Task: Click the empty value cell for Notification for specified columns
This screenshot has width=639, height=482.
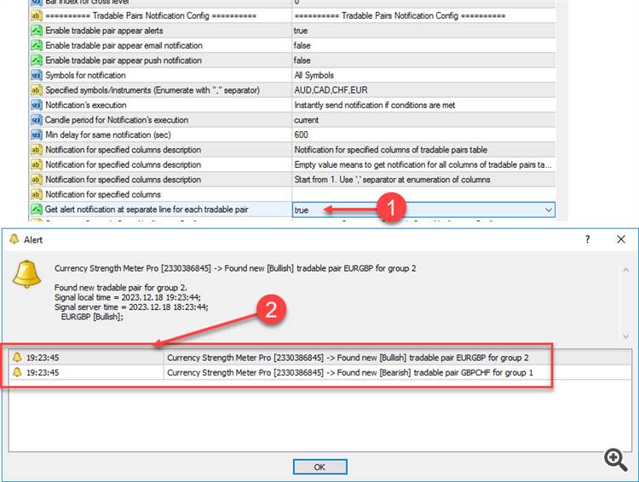Action: (423, 194)
